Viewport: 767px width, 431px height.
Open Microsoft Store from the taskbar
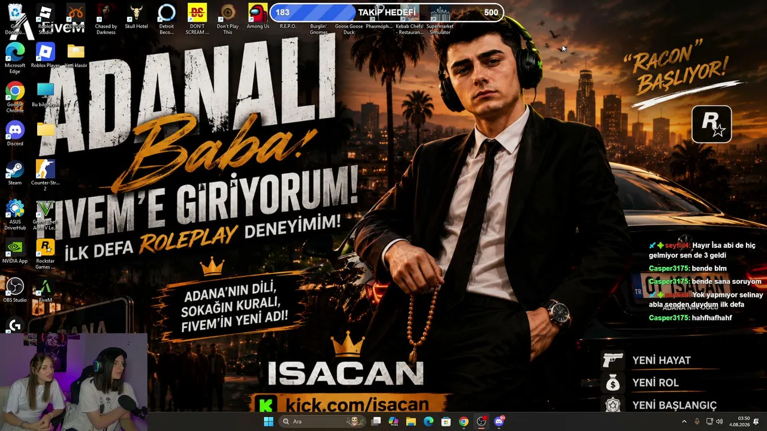click(446, 421)
